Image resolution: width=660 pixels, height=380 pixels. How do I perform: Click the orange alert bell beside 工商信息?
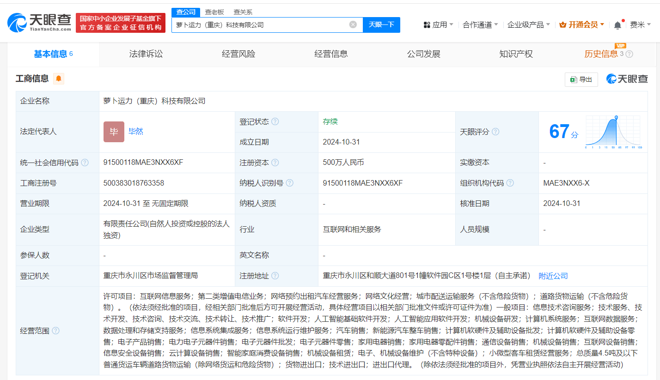click(59, 78)
